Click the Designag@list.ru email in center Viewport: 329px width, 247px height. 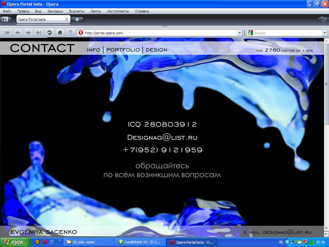(x=162, y=138)
